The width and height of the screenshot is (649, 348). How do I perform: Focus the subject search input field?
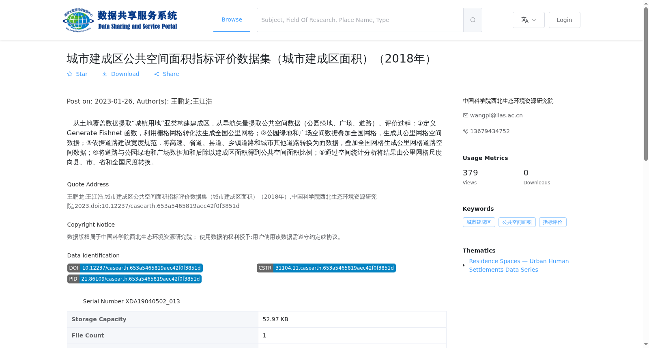point(360,20)
